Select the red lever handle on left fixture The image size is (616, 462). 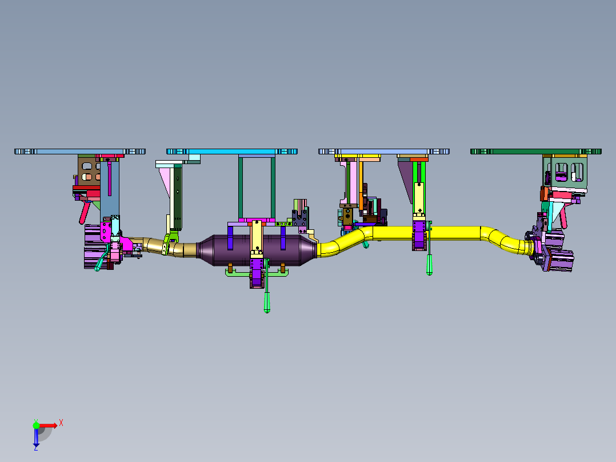84,213
